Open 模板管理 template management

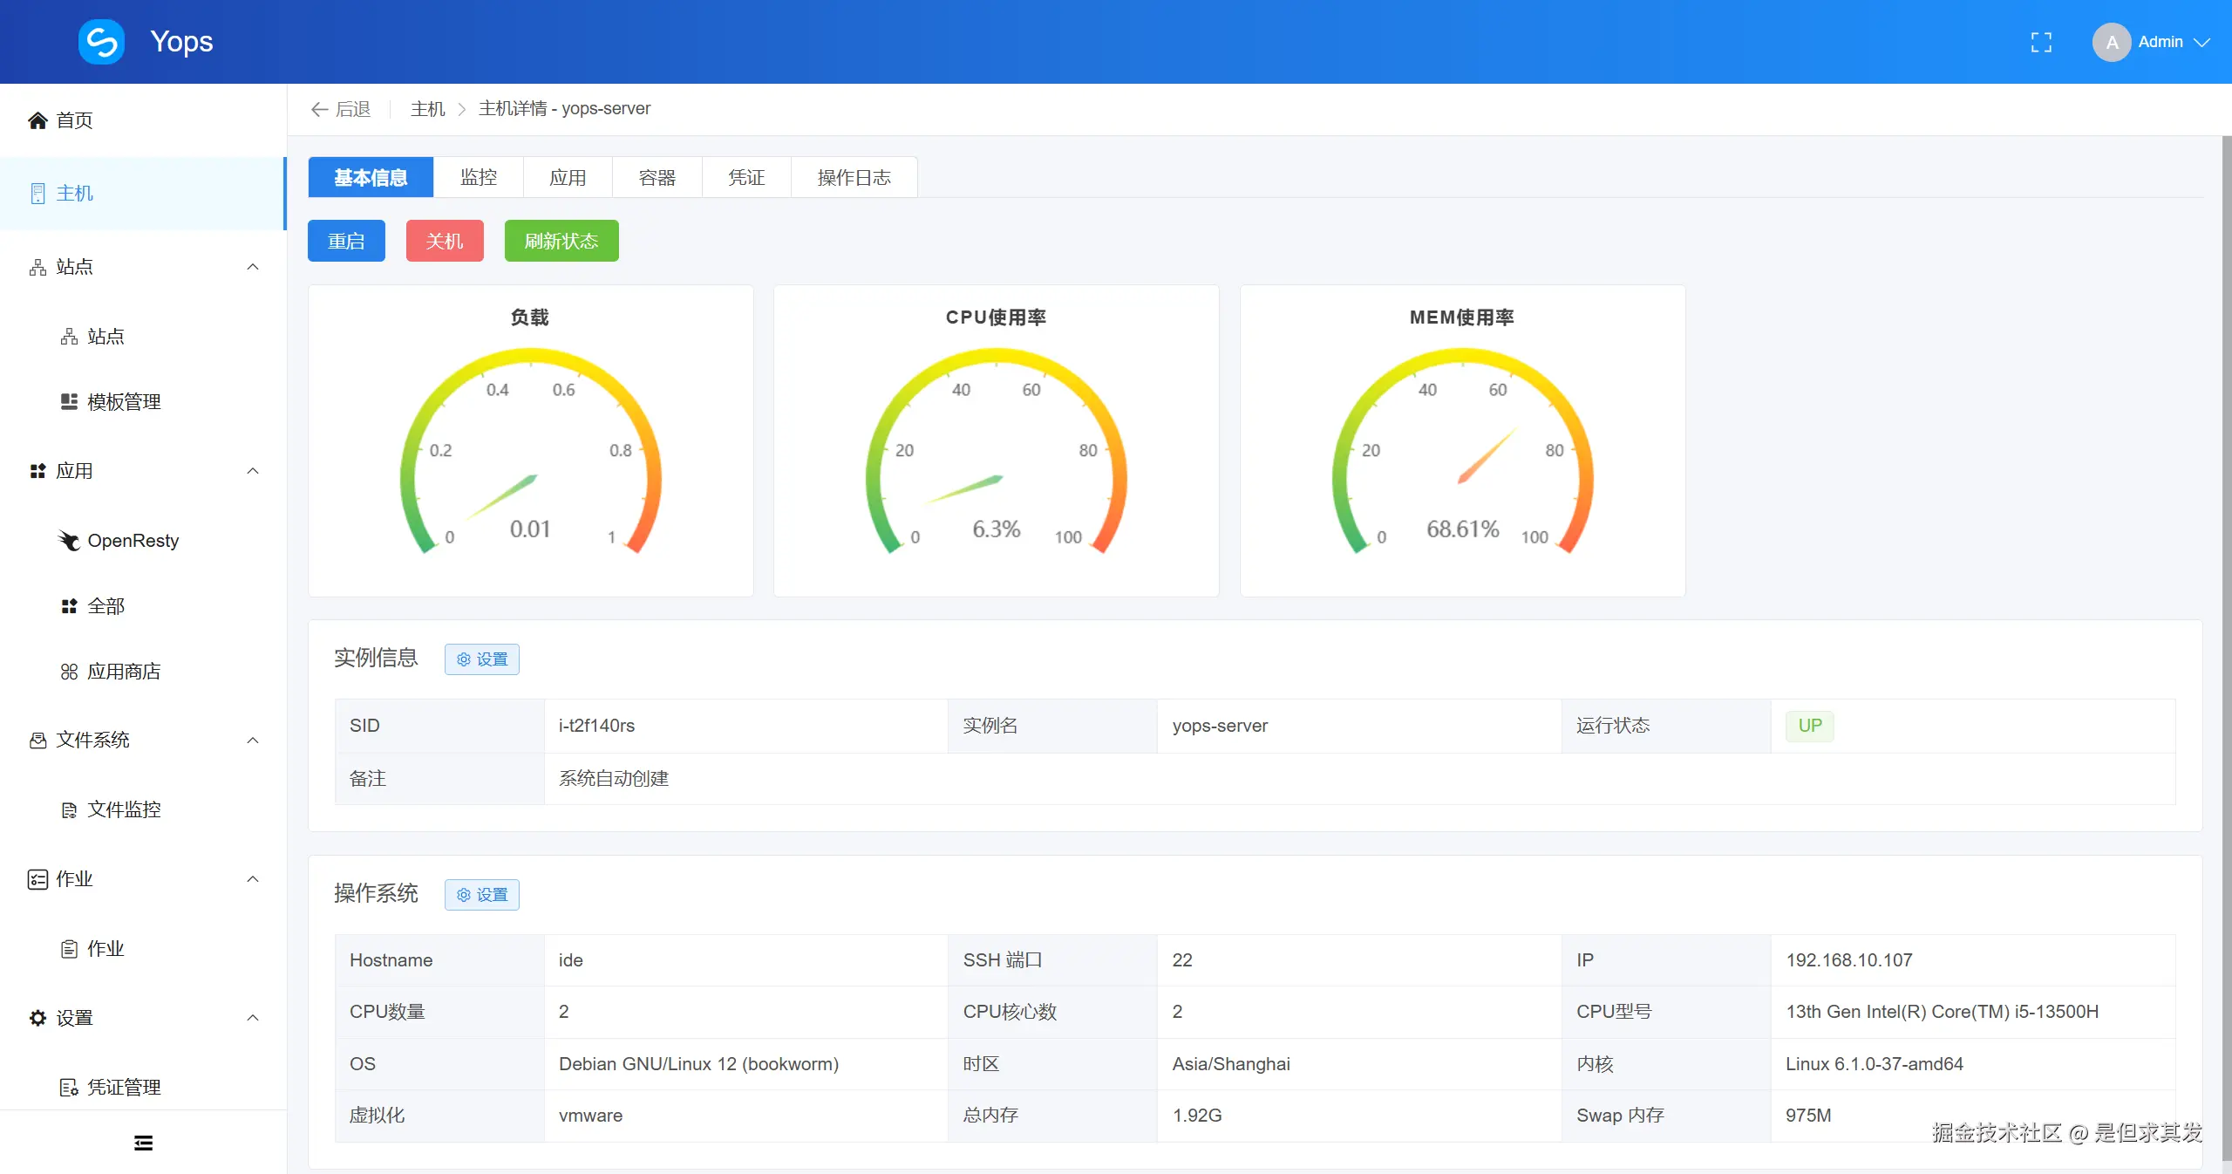(123, 402)
